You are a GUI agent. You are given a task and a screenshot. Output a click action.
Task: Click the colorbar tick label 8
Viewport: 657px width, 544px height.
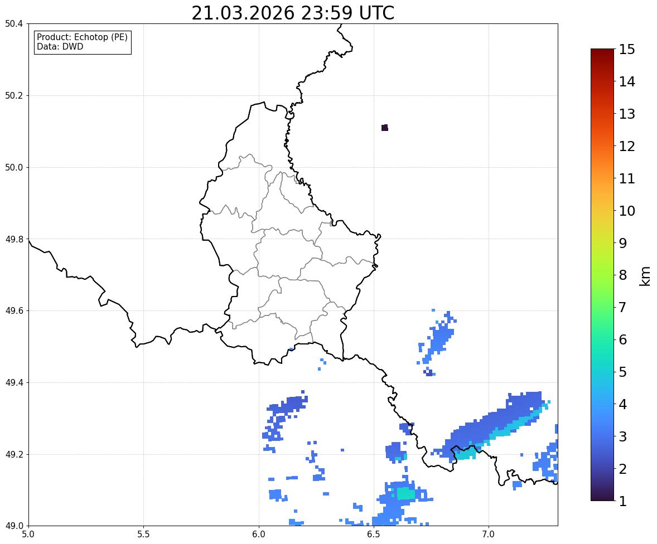pyautogui.click(x=623, y=275)
